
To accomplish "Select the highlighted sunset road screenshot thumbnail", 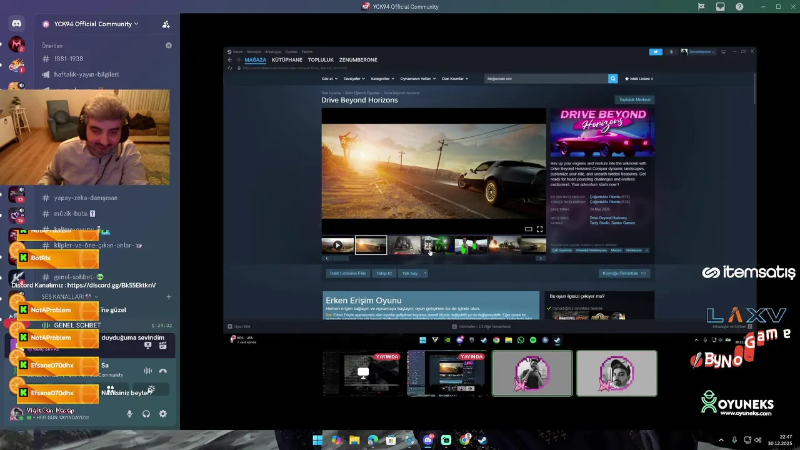I will (x=371, y=245).
